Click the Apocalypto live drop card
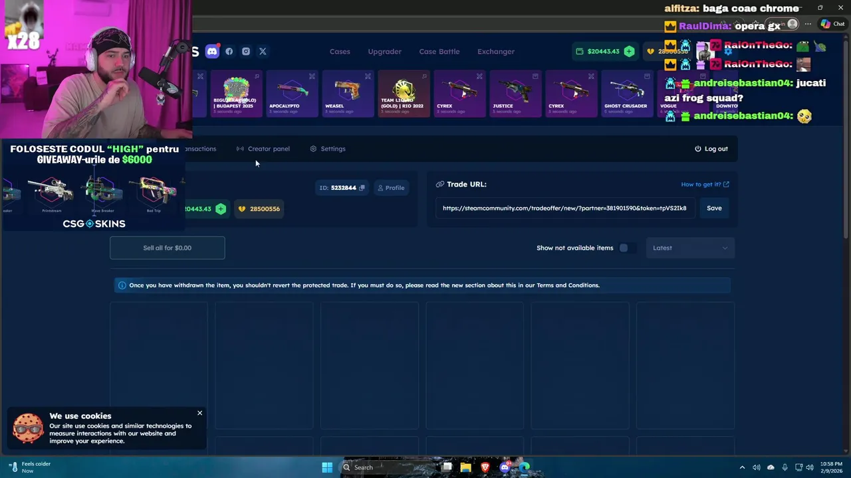The image size is (851, 478). [293, 94]
